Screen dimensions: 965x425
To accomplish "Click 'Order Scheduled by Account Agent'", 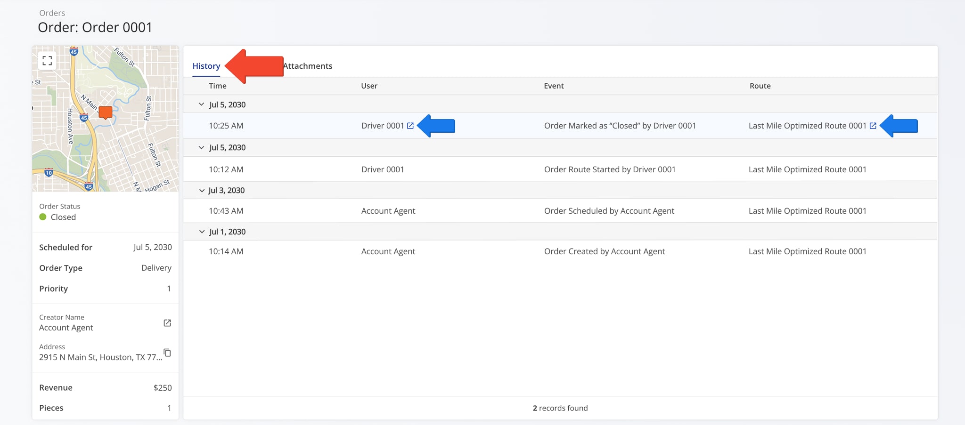I will [x=609, y=211].
